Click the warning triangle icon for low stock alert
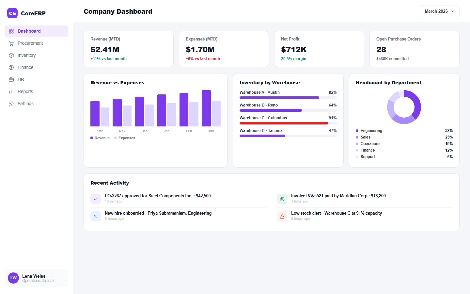Screen dimensions: 470x294 (x=282, y=216)
